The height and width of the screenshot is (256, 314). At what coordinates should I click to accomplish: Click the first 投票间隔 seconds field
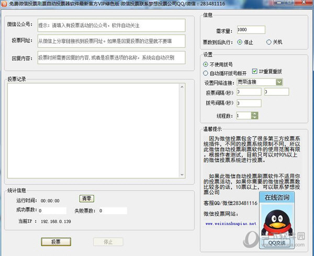coord(249,92)
